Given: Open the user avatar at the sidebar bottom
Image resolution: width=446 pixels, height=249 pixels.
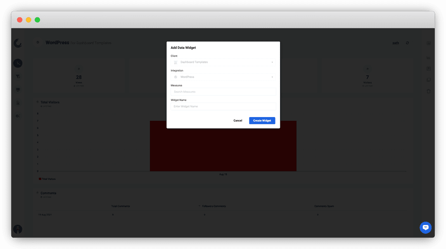Looking at the screenshot, I should tap(18, 229).
